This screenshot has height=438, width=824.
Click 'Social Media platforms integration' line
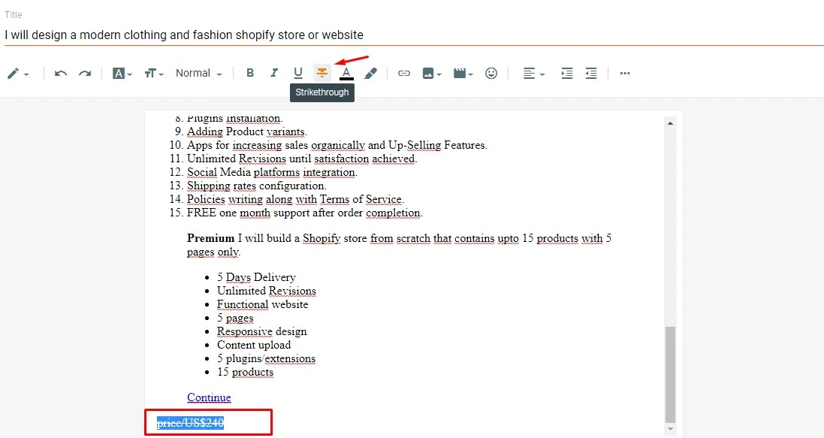pyautogui.click(x=272, y=173)
